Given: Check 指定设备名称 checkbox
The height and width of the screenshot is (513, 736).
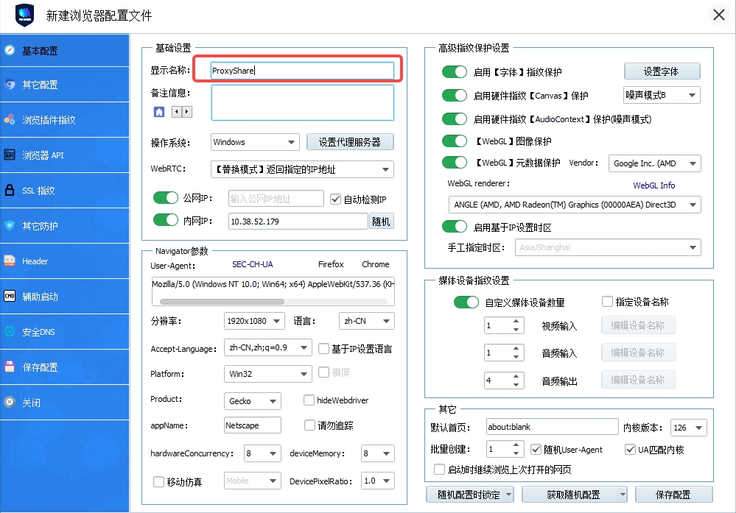Looking at the screenshot, I should click(607, 302).
